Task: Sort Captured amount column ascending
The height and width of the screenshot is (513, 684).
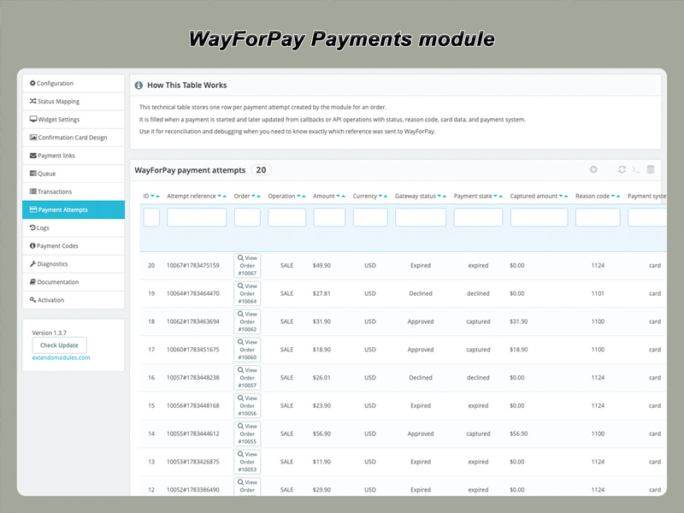Action: 566,197
